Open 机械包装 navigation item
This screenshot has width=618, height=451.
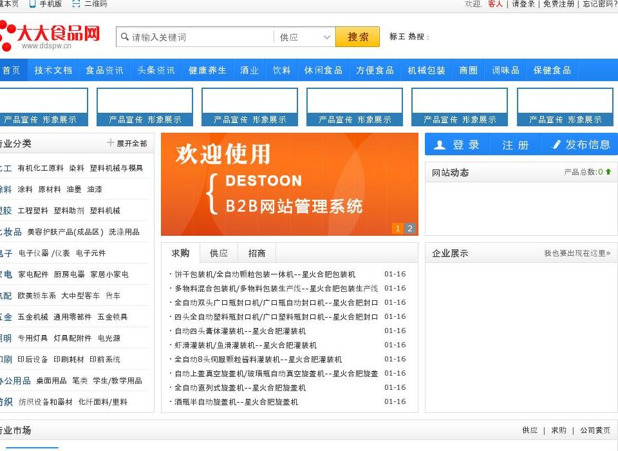tap(426, 70)
